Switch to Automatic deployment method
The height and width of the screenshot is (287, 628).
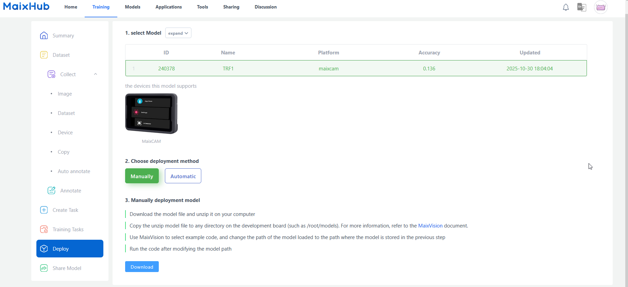[183, 176]
